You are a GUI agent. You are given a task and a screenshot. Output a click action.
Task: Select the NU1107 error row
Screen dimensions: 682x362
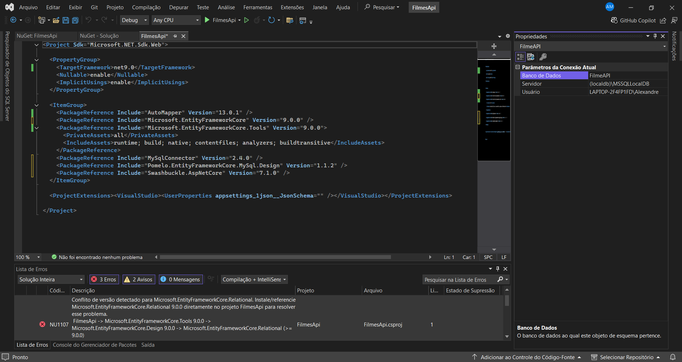(x=258, y=317)
